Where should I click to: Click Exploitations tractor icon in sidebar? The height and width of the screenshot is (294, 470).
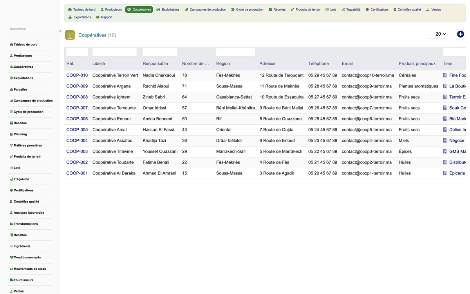[11, 78]
